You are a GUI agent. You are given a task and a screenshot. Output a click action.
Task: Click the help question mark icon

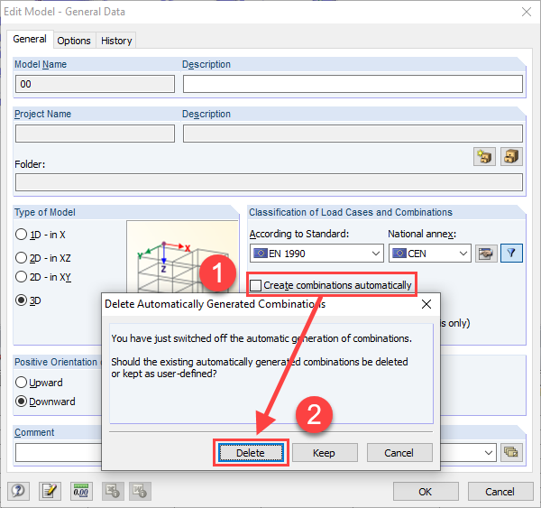18,491
